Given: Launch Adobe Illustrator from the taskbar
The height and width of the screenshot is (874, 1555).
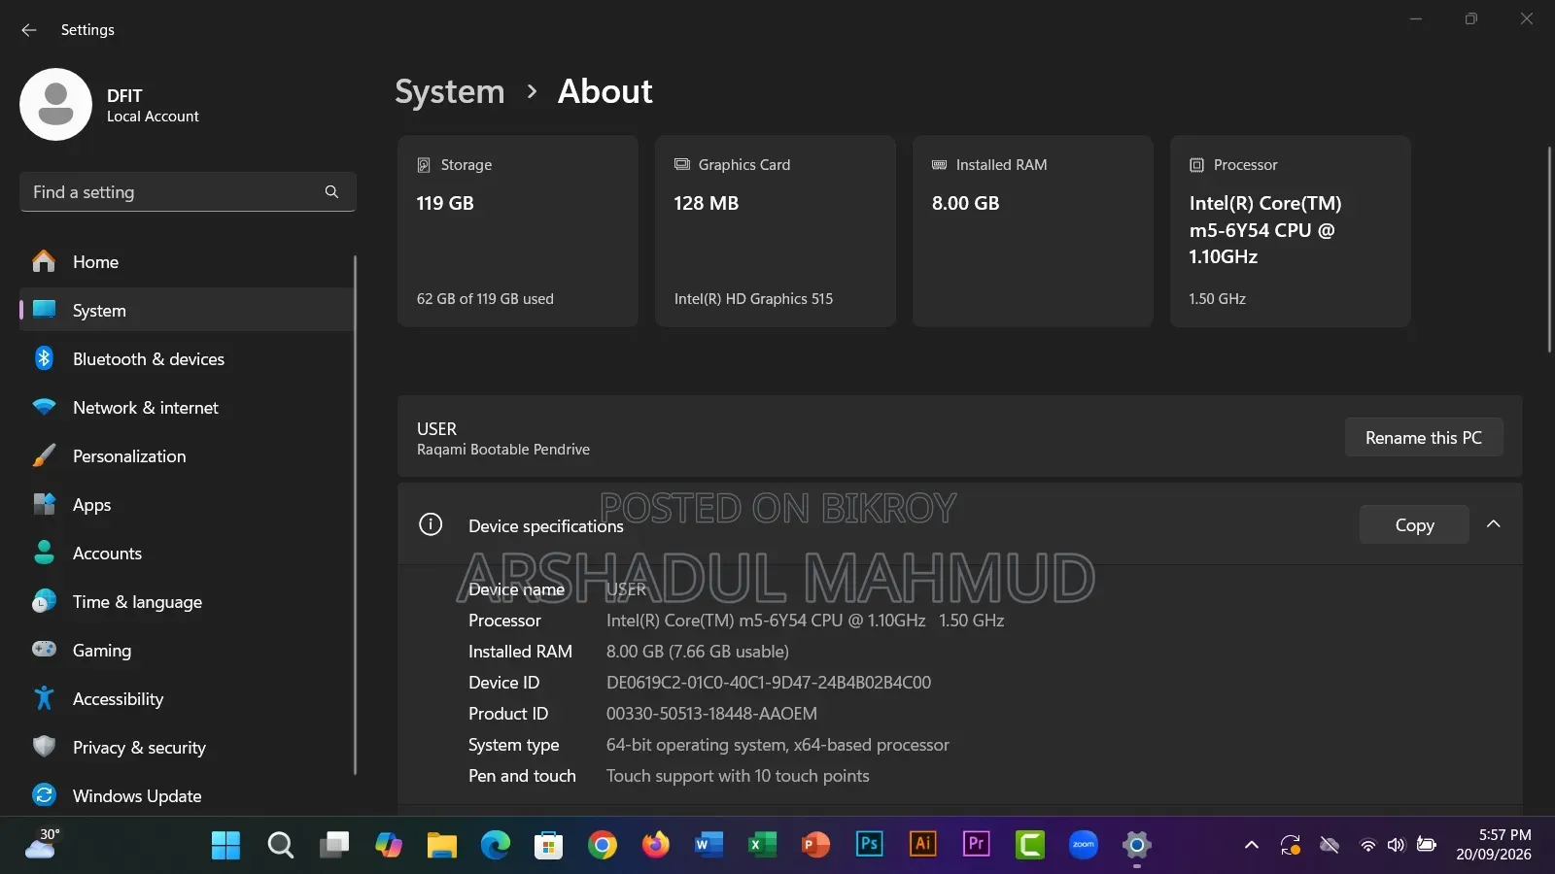Looking at the screenshot, I should click(923, 845).
